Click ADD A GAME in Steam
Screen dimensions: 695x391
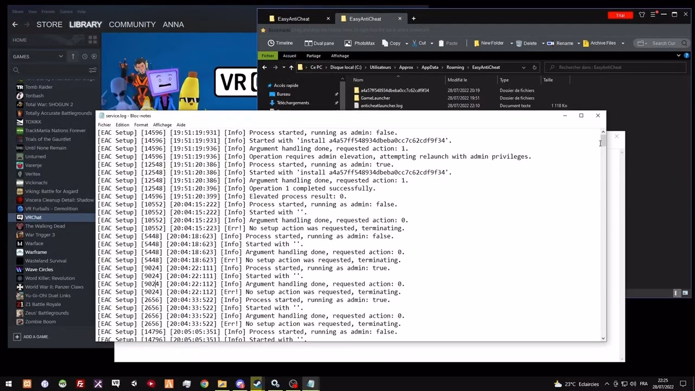tap(35, 337)
